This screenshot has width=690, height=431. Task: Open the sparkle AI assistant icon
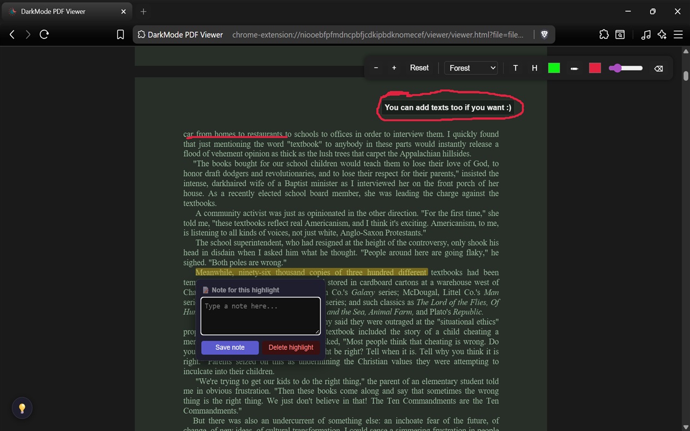click(x=662, y=34)
